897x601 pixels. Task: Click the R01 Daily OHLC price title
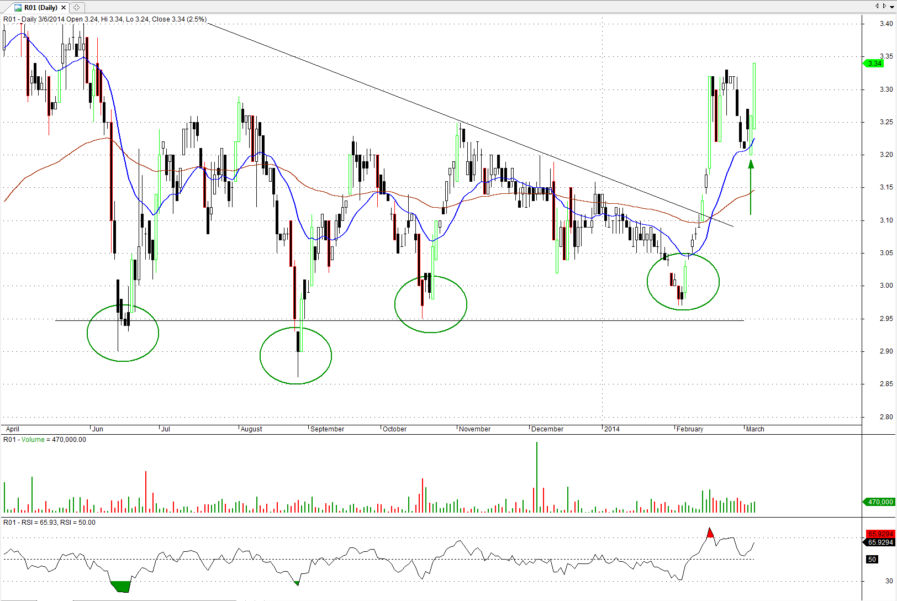[x=105, y=19]
